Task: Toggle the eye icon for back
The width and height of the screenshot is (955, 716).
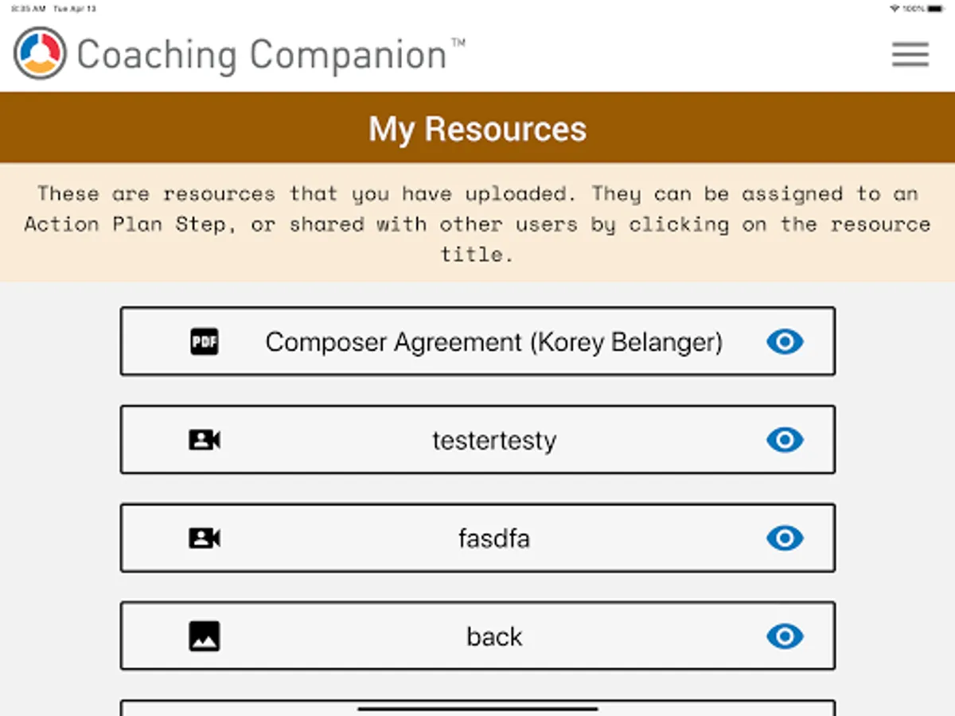Action: click(785, 636)
